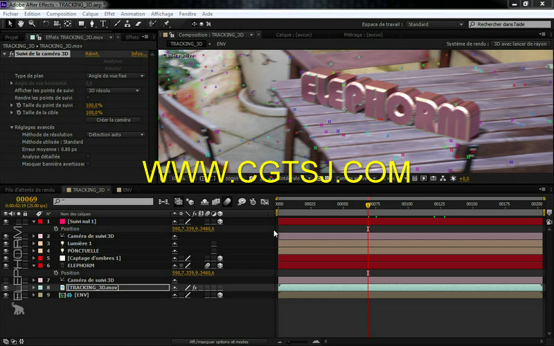The width and height of the screenshot is (554, 346).
Task: Open the Type de plan dropdown
Action: click(x=116, y=76)
